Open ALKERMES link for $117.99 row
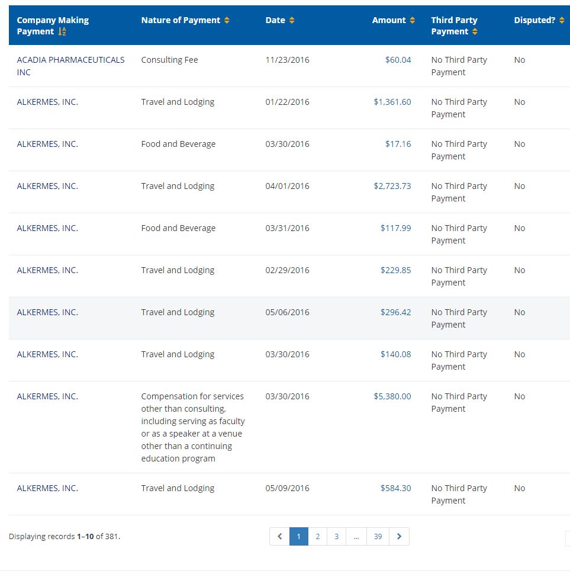The width and height of the screenshot is (570, 577). point(47,228)
